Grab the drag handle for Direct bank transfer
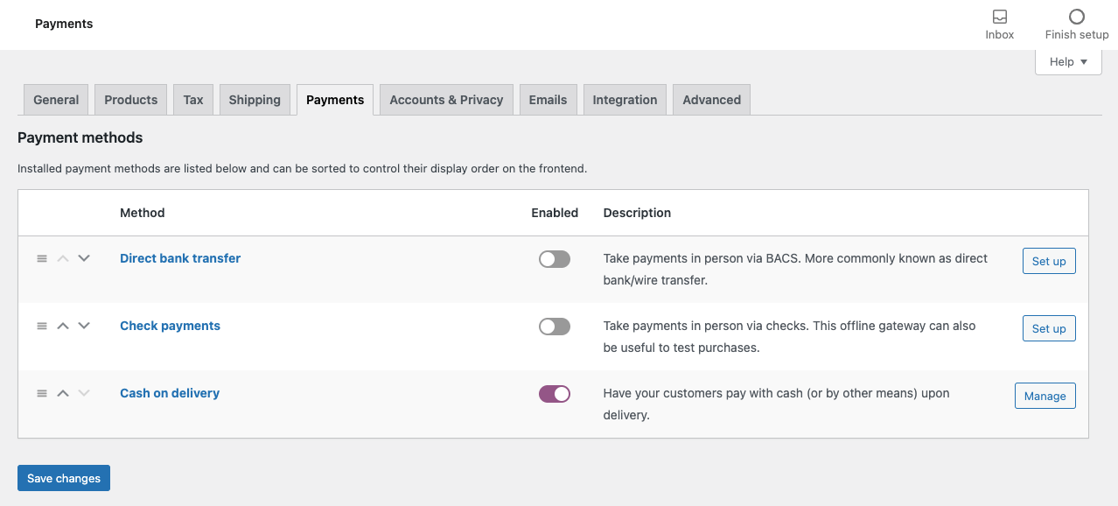Viewport: 1118px width, 506px height. [41, 258]
